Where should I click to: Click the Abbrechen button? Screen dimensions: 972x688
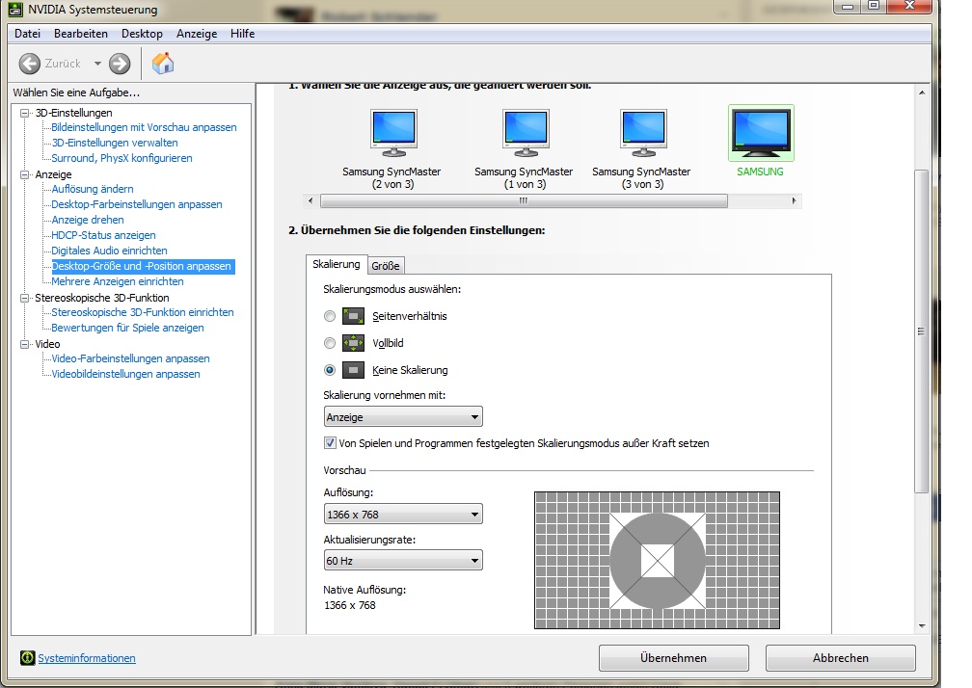[841, 658]
